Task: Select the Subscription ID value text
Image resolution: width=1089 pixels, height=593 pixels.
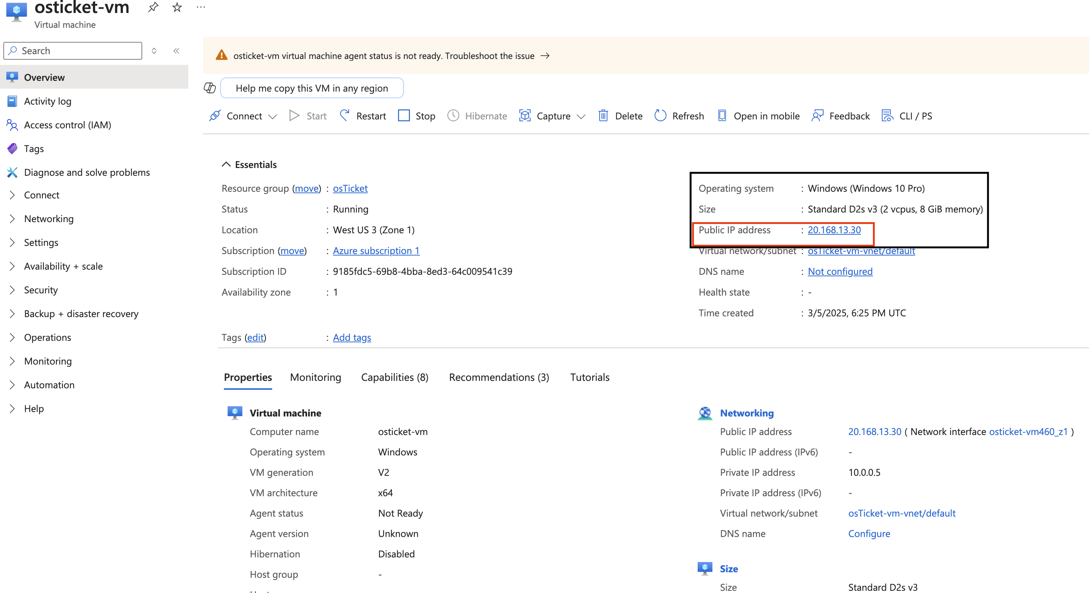Action: (422, 271)
